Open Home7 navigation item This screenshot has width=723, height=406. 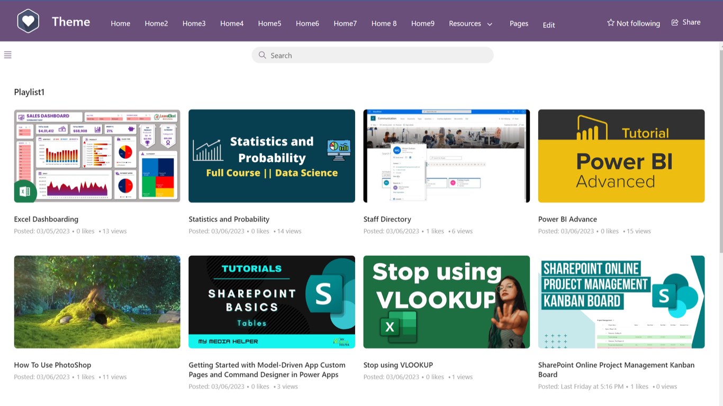point(345,23)
